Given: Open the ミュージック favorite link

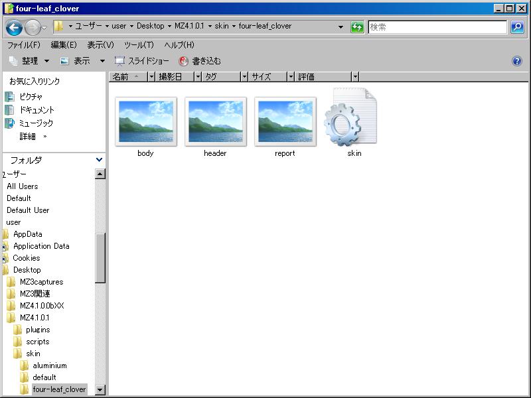Looking at the screenshot, I should click(36, 123).
